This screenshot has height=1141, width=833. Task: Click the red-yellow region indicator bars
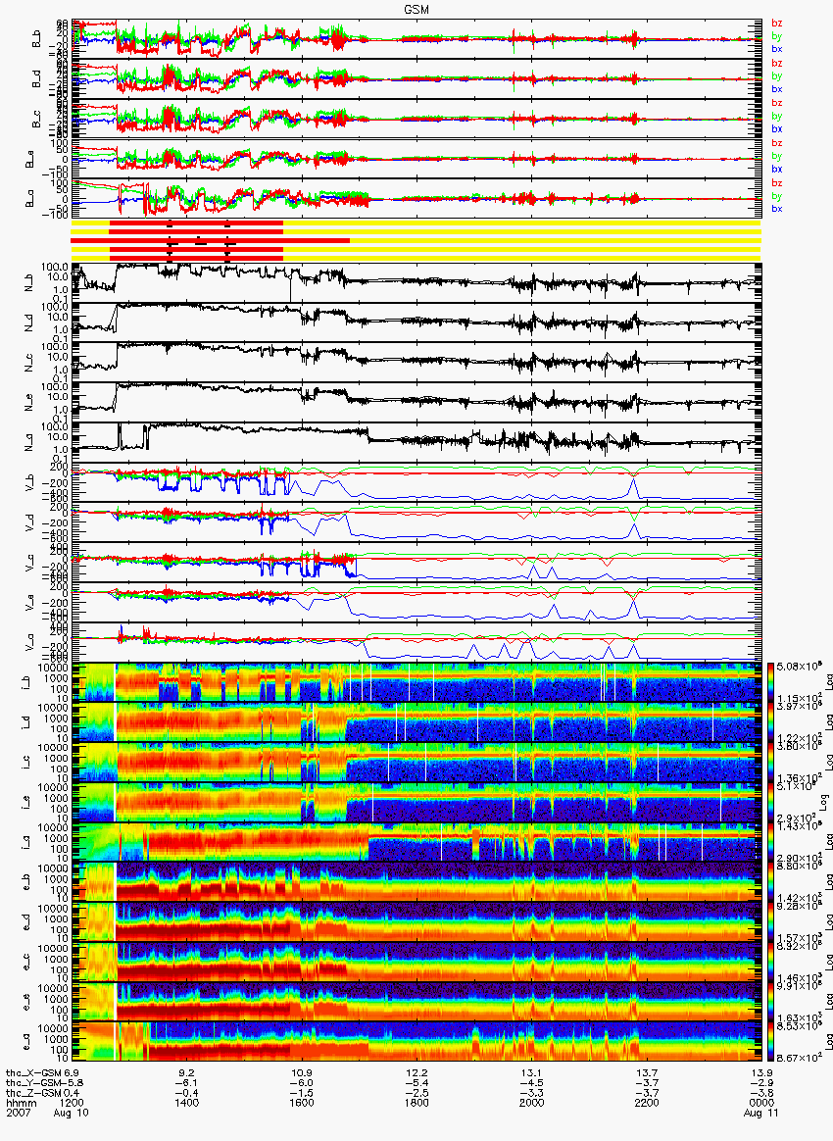(x=416, y=240)
